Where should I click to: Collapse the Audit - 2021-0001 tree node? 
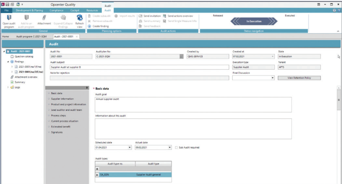point(4,52)
